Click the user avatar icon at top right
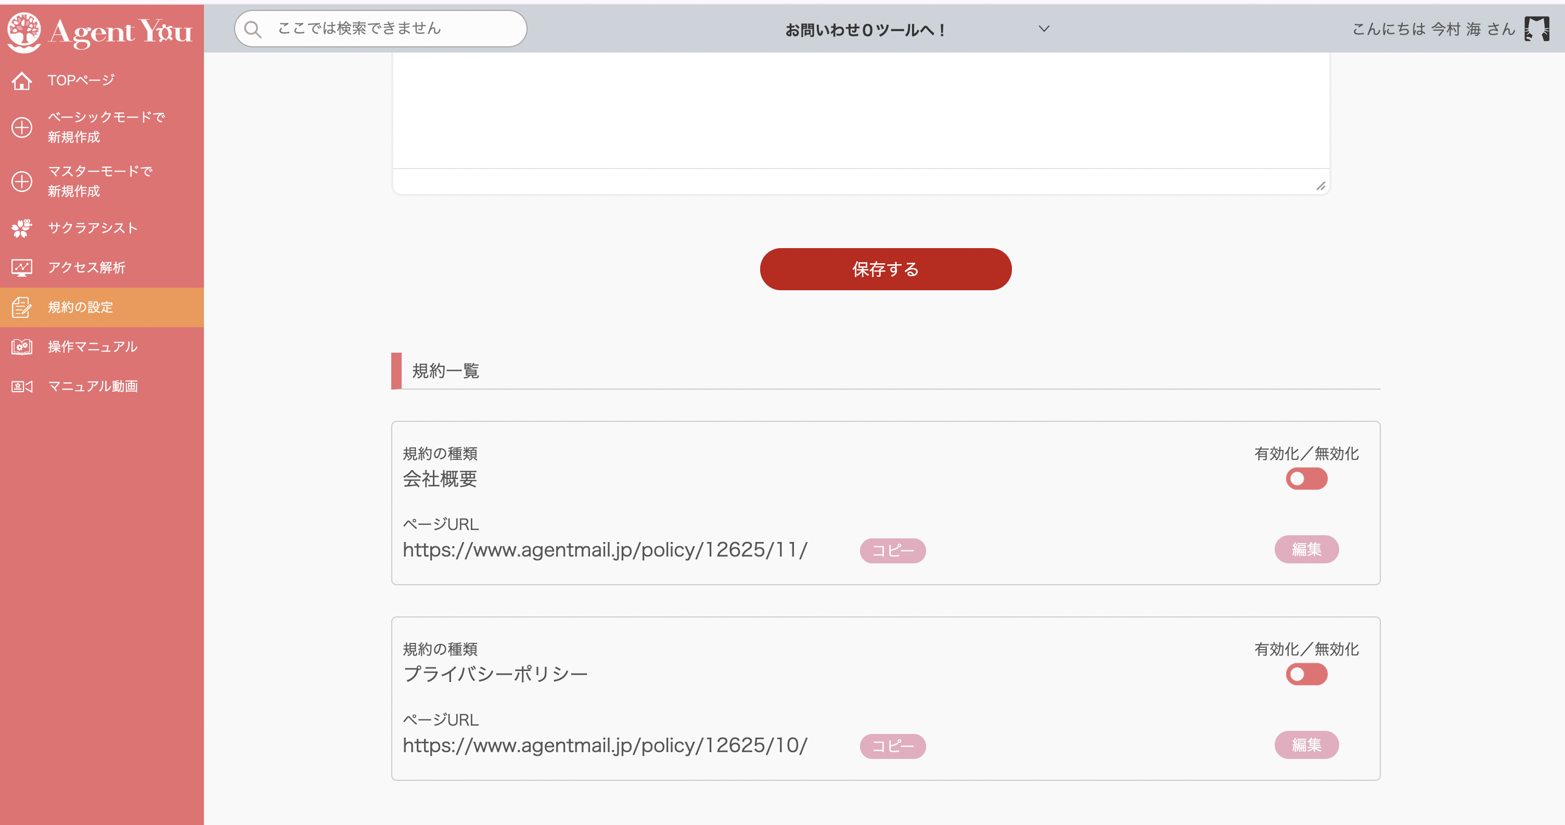The height and width of the screenshot is (825, 1565). (1537, 29)
